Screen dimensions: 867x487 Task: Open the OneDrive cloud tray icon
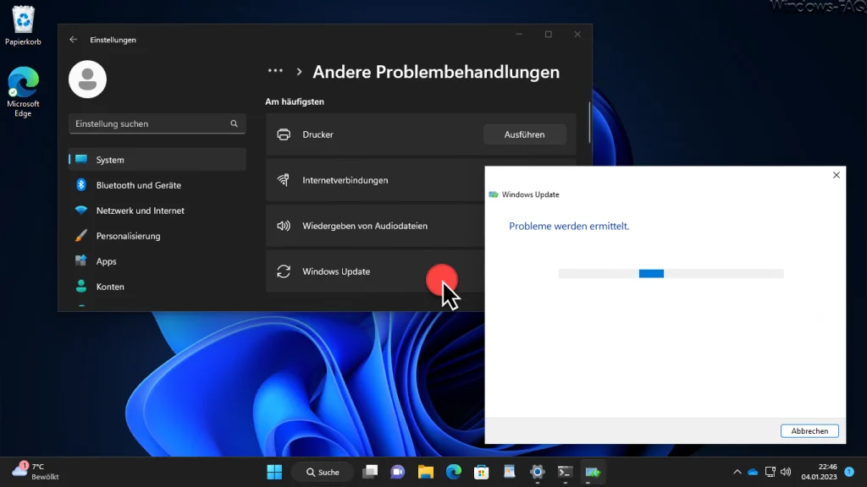pyautogui.click(x=753, y=472)
